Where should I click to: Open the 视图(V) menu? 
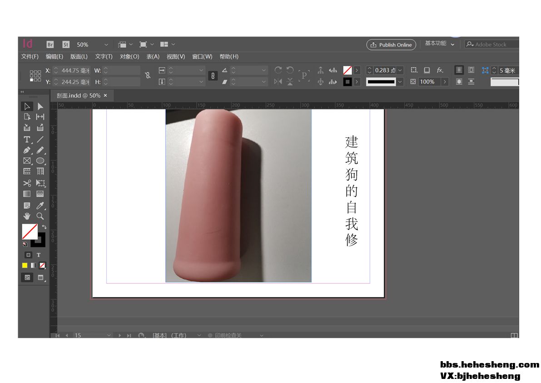pos(176,56)
